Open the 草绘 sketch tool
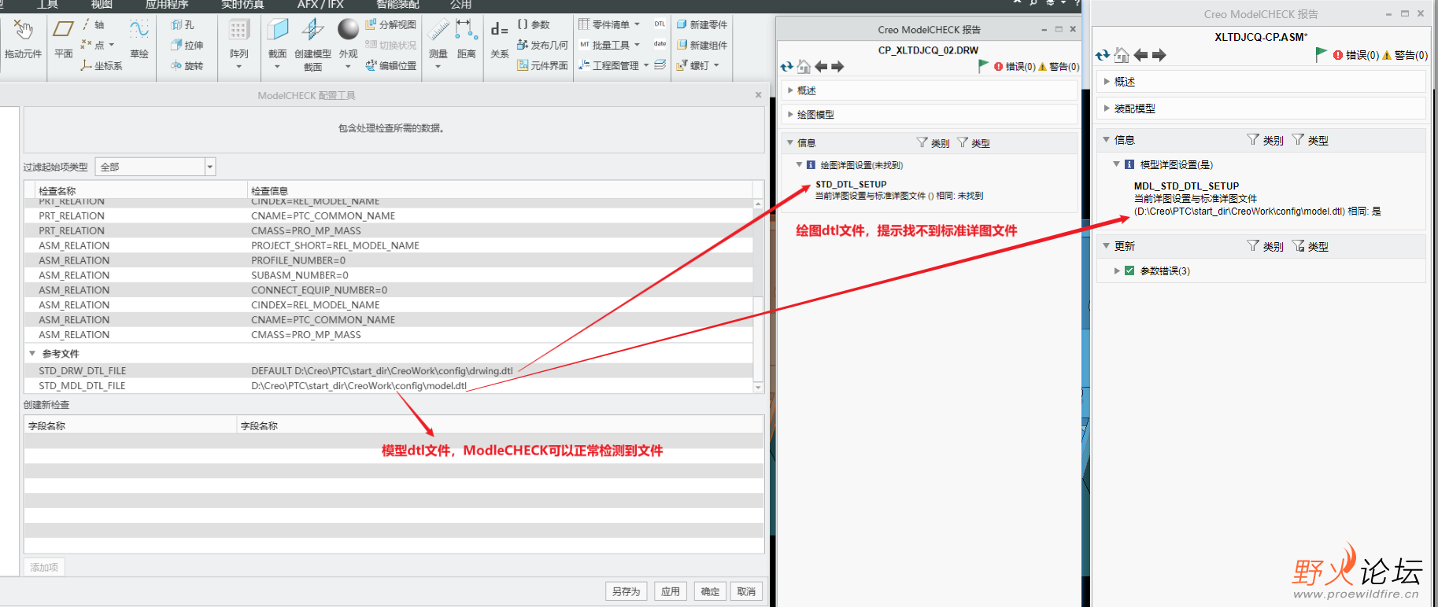 point(139,39)
